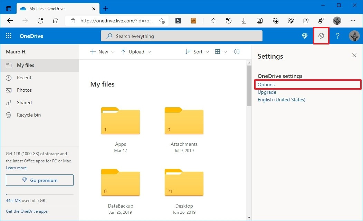363x221 pixels.
Task: Click the Go premium button
Action: [40, 180]
